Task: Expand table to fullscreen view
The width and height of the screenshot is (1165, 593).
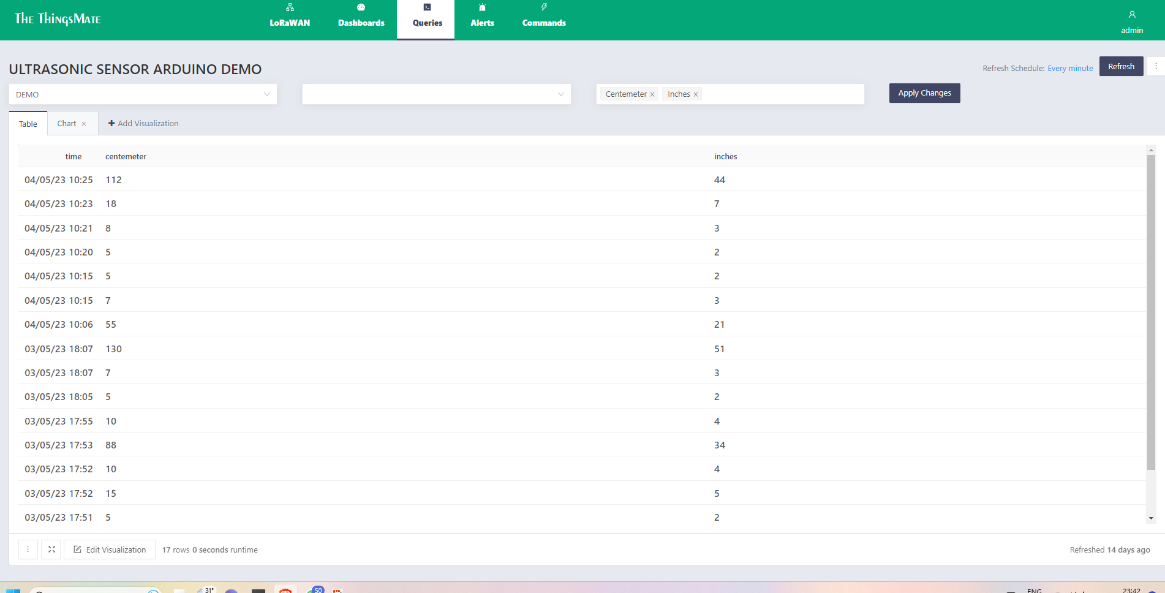Action: (x=51, y=550)
